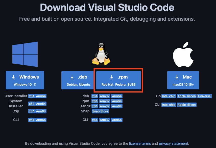Download the .deb package for Debian, Ubuntu
The width and height of the screenshot is (216, 148).
tap(78, 80)
